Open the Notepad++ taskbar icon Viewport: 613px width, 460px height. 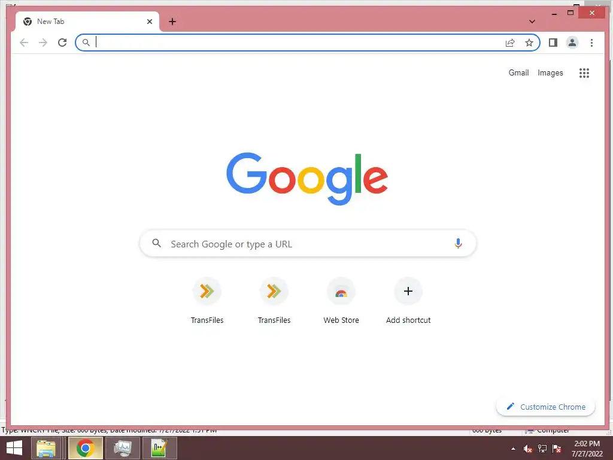tap(159, 448)
